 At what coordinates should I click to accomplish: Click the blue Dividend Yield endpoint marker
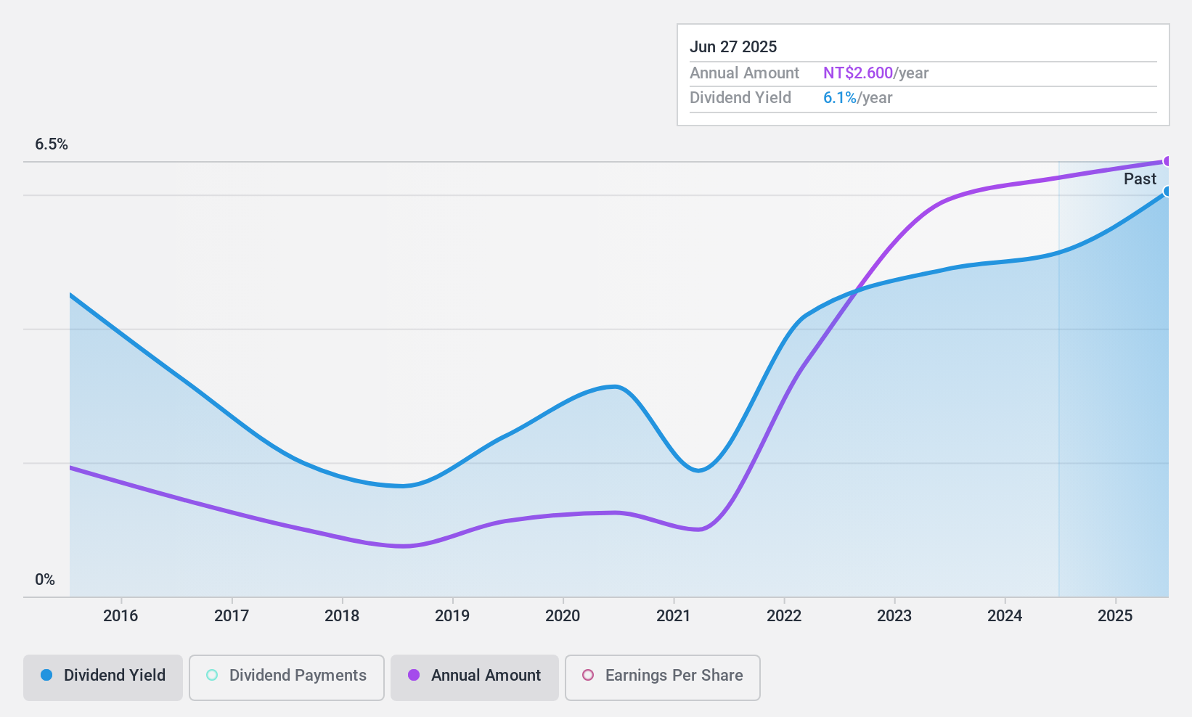(1167, 192)
